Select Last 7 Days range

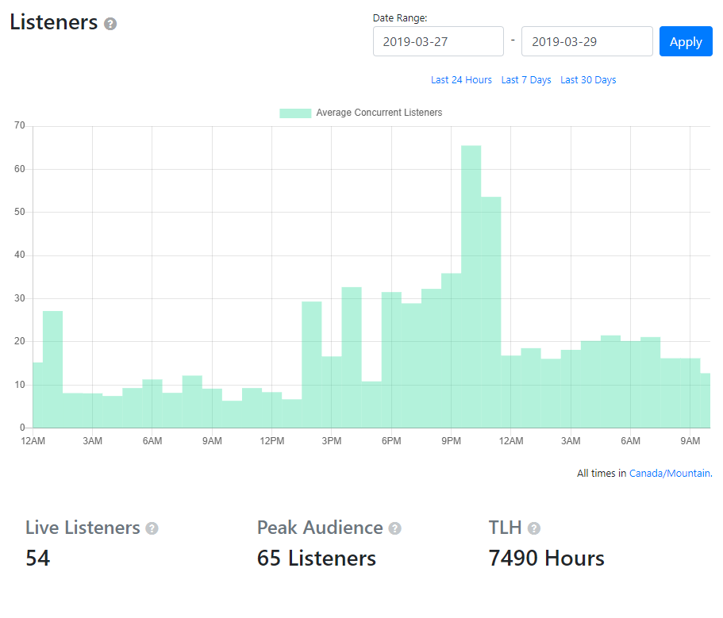(x=526, y=80)
